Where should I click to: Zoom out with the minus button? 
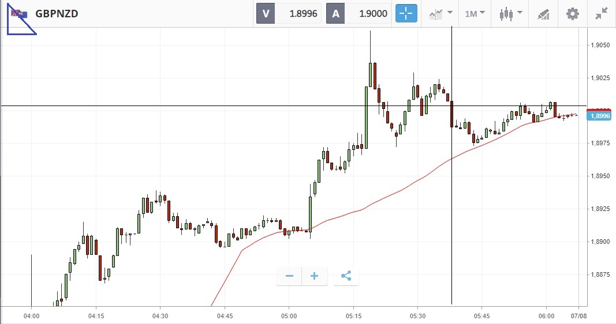click(289, 276)
